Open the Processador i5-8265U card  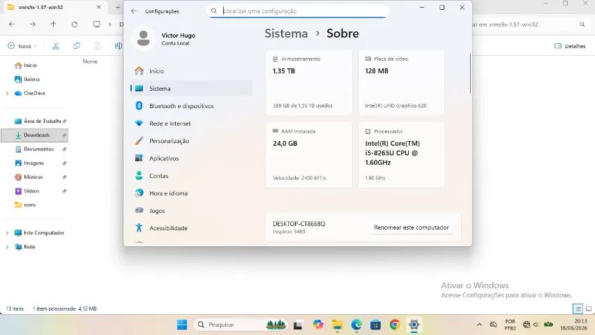tap(401, 154)
